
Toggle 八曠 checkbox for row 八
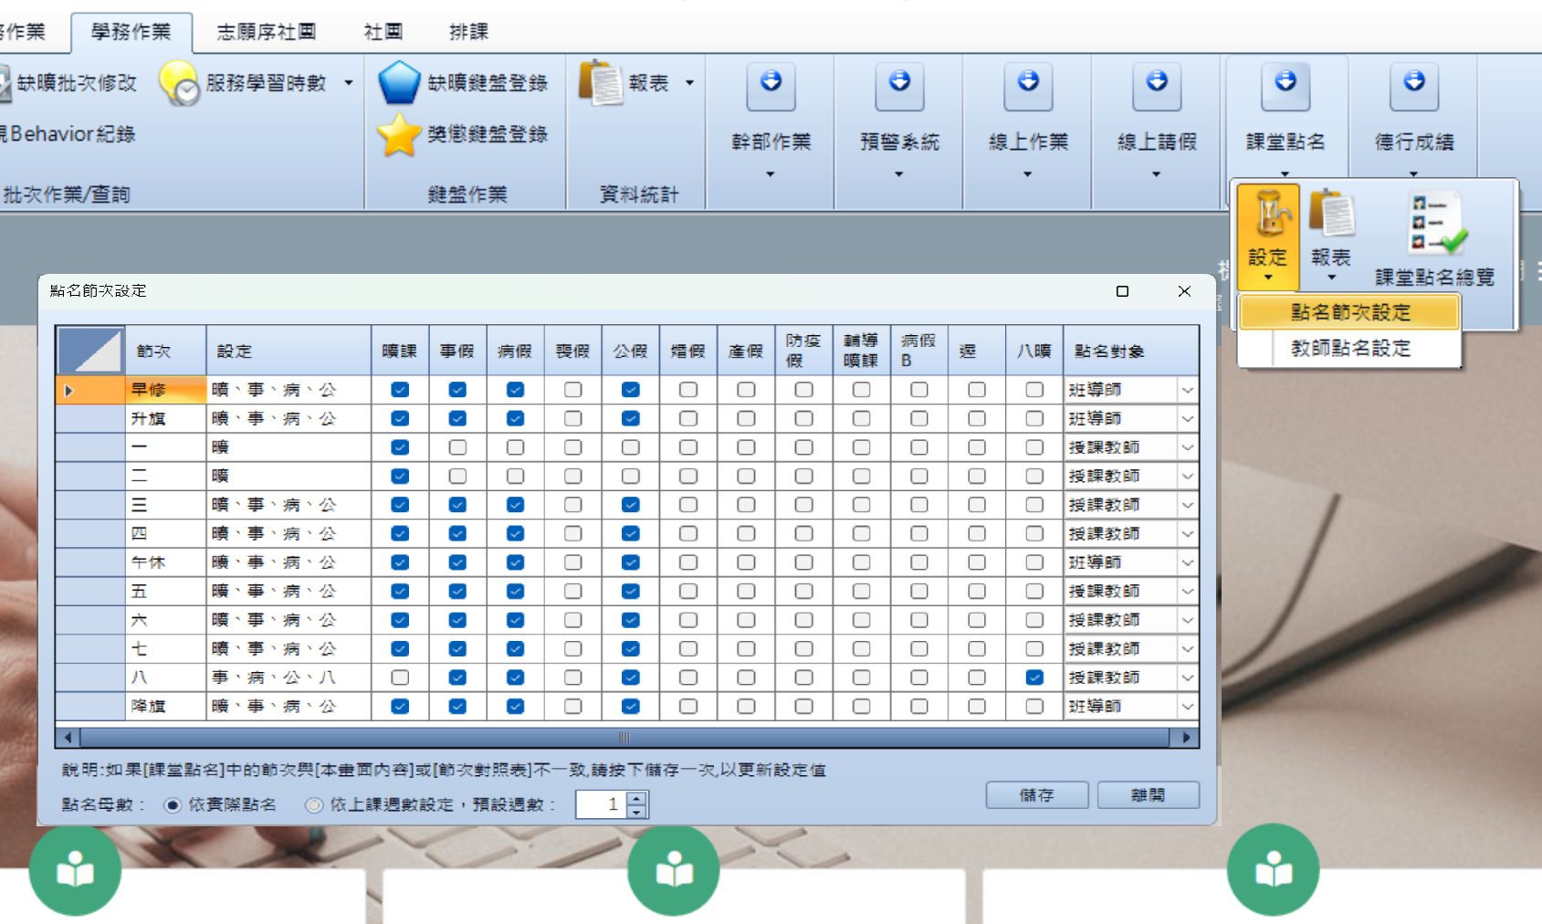click(1034, 677)
